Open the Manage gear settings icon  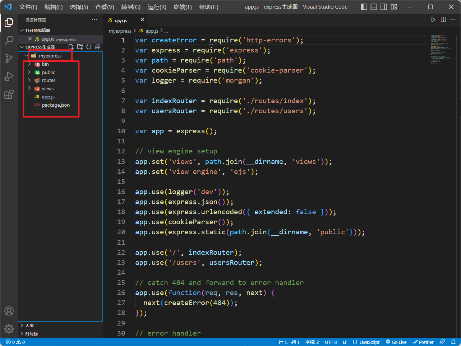9,328
